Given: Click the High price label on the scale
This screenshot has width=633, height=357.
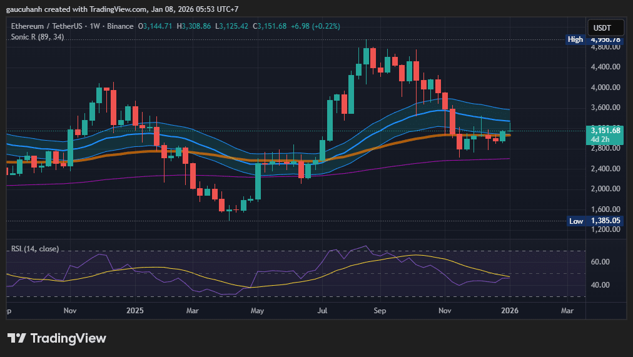Looking at the screenshot, I should click(x=575, y=39).
